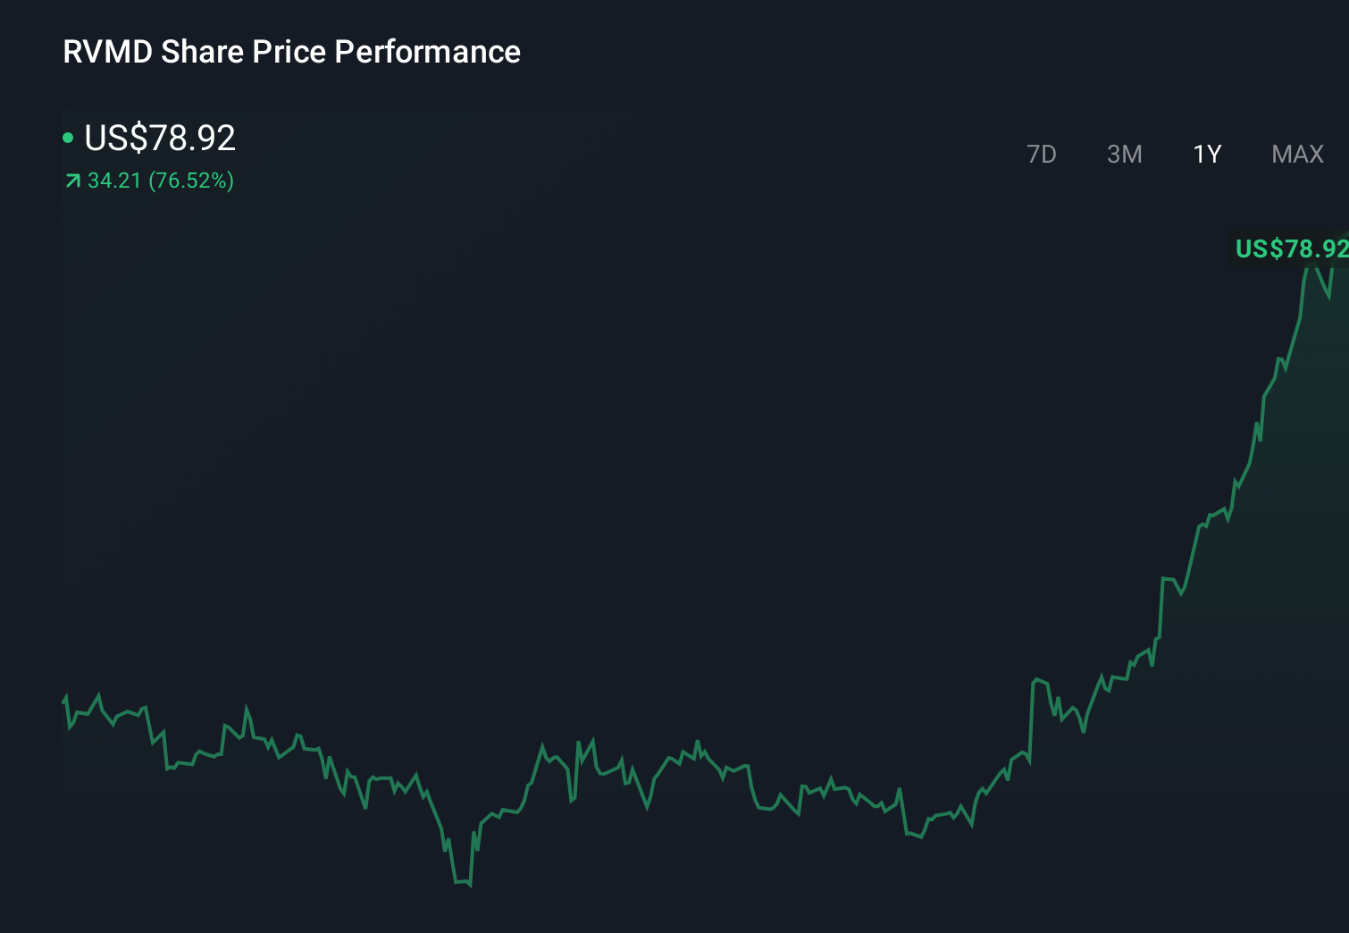Image resolution: width=1349 pixels, height=933 pixels.
Task: Click the RVMD Share Price Performance title
Action: click(291, 52)
